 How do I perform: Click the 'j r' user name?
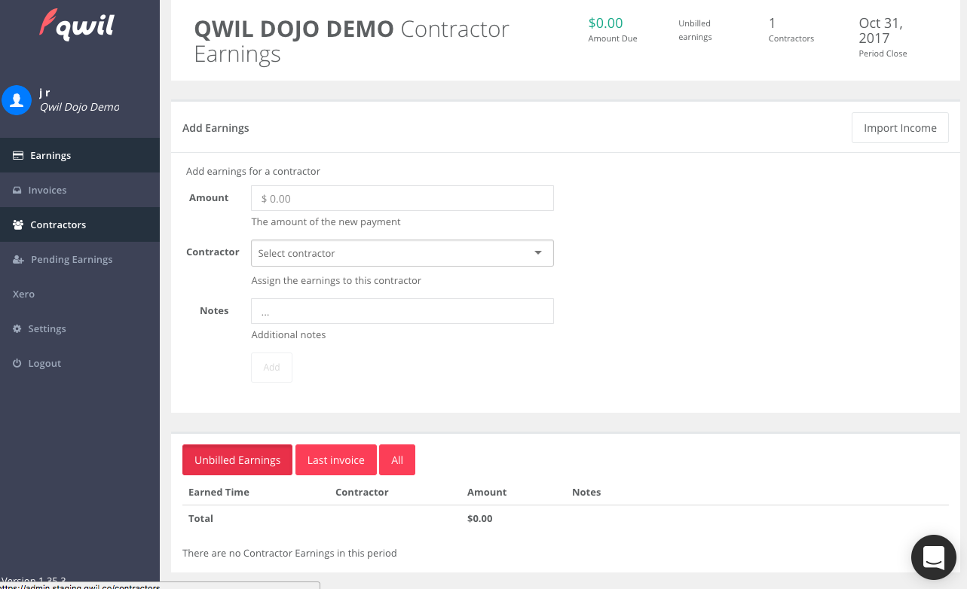tap(44, 93)
